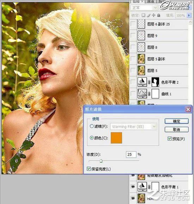Click thumbnail of 图层 6 副本 25
This screenshot has width=194, height=204.
pos(141,24)
